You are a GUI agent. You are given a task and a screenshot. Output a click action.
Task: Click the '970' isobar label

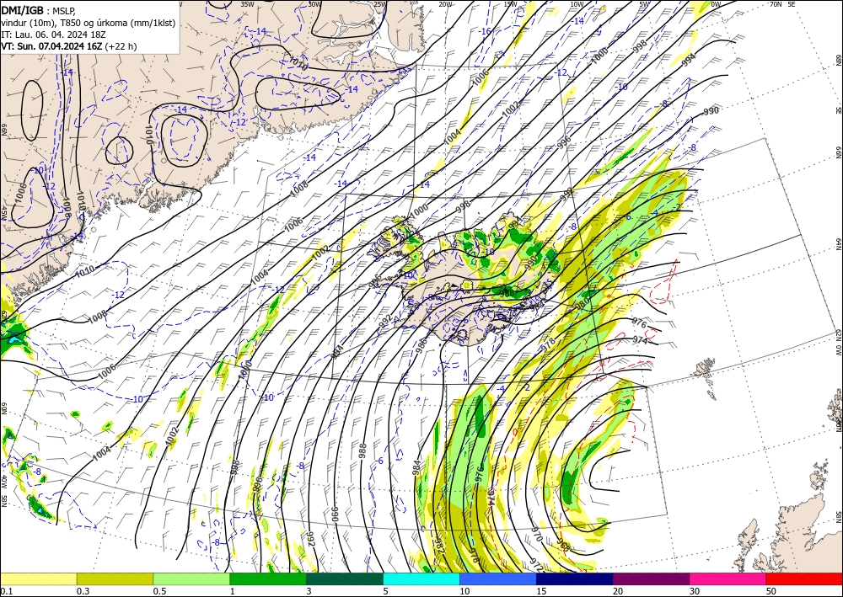tap(536, 535)
